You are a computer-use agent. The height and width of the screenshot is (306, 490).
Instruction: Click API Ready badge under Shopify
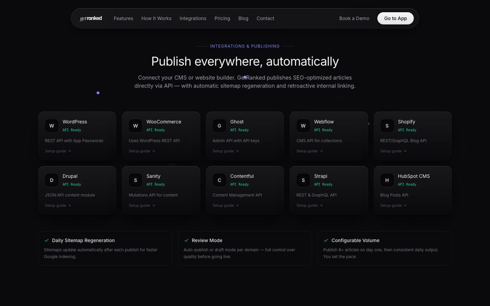tap(407, 130)
